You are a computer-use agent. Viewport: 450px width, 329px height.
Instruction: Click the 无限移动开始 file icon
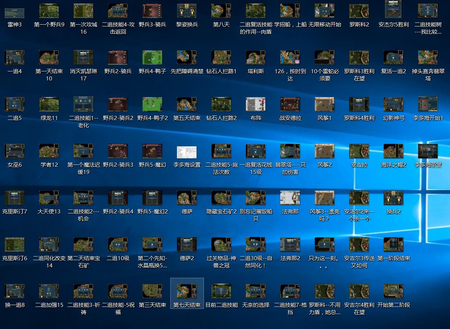coord(325,12)
